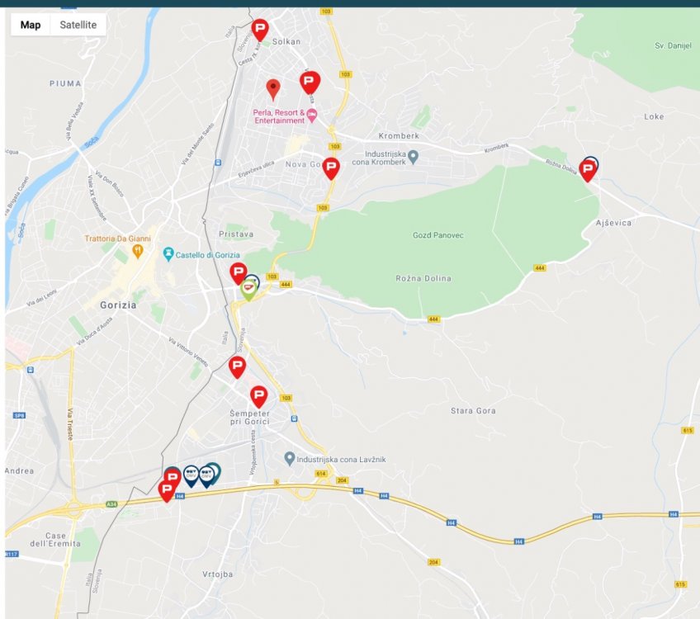Click the green marker below Pristava
This screenshot has height=619, width=700.
[x=248, y=290]
